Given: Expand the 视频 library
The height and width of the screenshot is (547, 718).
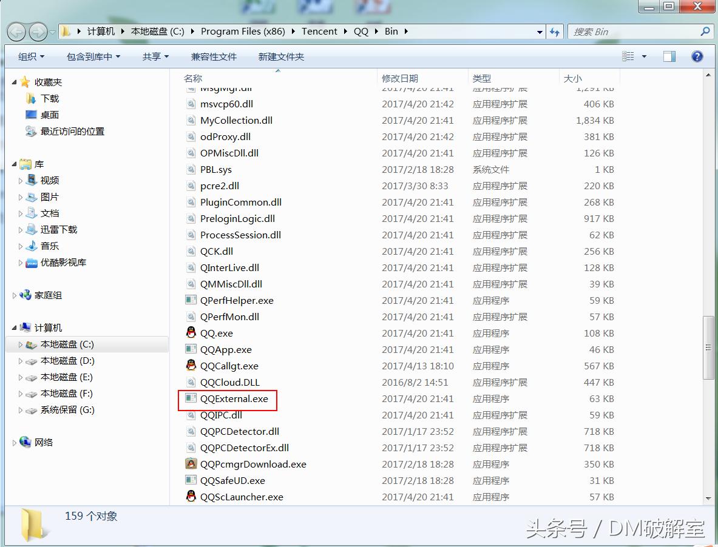Looking at the screenshot, I should pyautogui.click(x=21, y=181).
